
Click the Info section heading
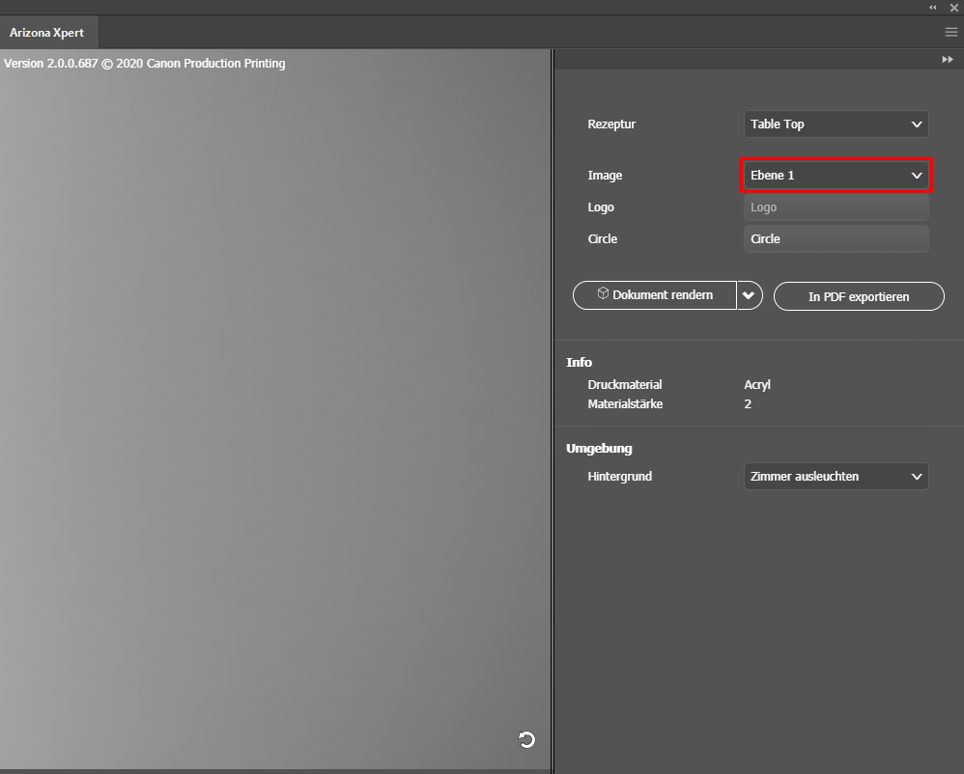click(580, 363)
